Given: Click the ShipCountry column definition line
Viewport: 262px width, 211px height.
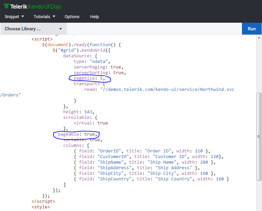Looking at the screenshot, I should [x=151, y=179].
